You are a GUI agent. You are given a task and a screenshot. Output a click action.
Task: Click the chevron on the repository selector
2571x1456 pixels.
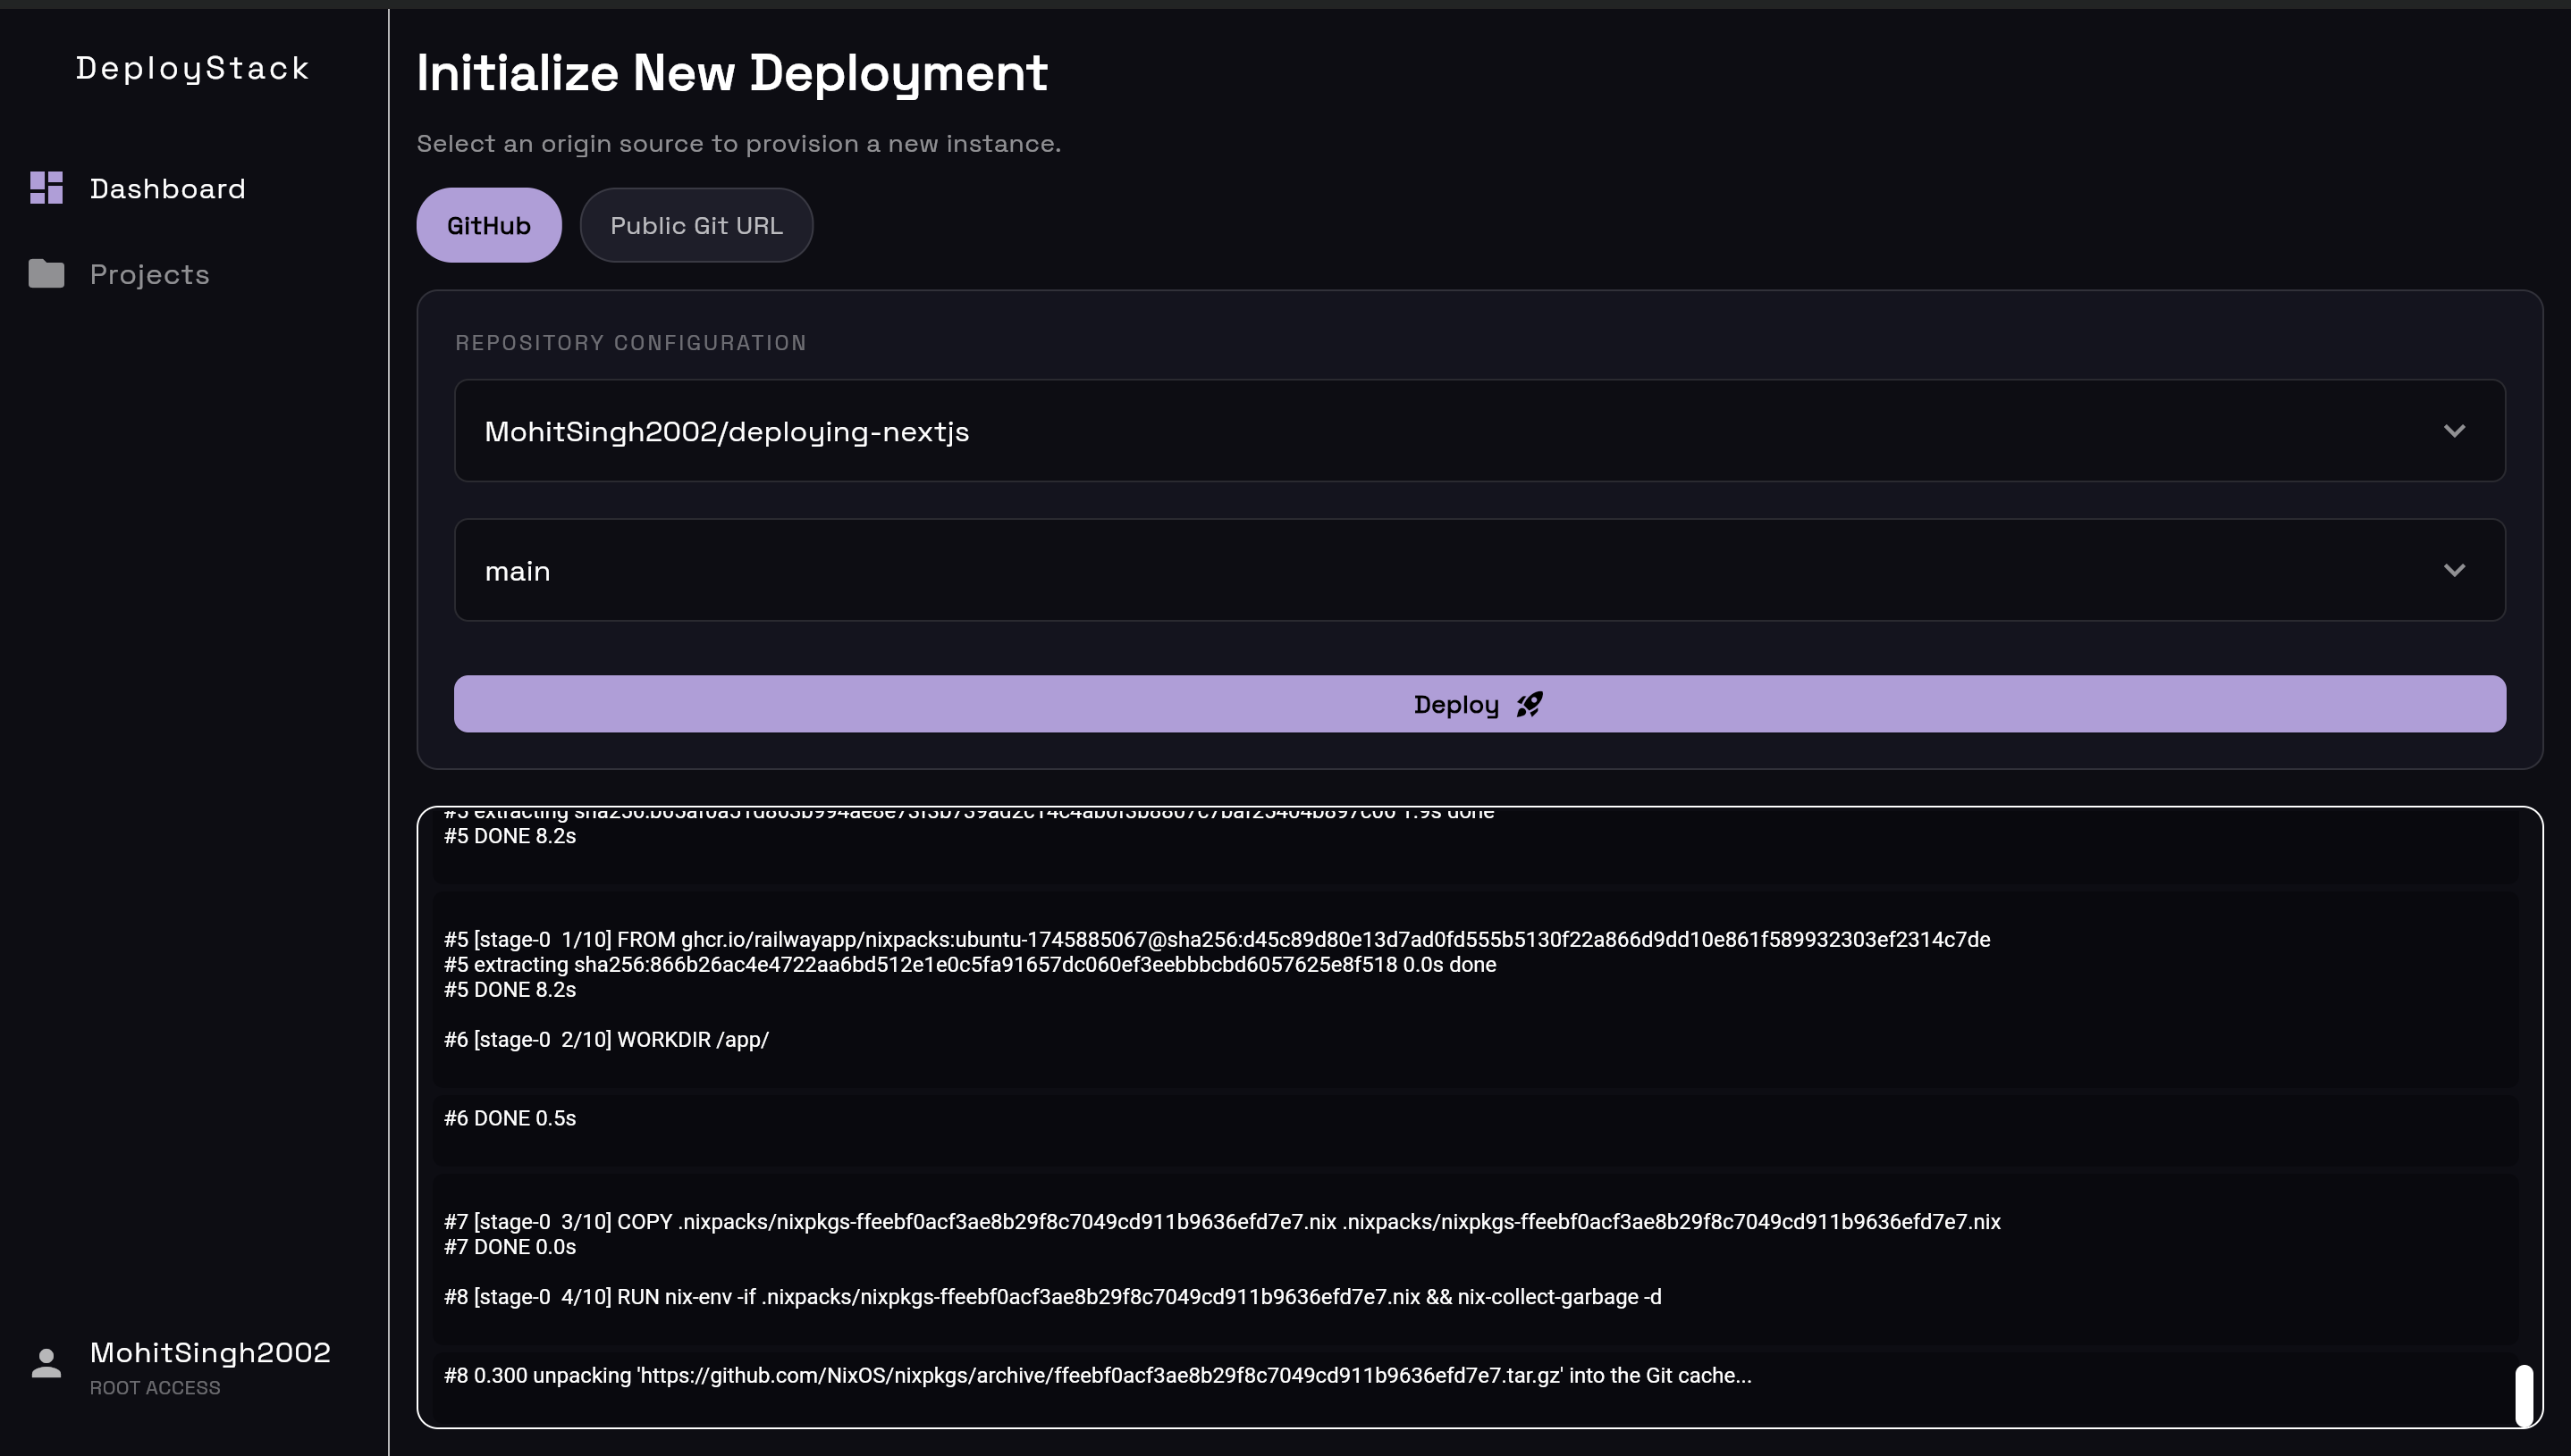click(x=2456, y=430)
